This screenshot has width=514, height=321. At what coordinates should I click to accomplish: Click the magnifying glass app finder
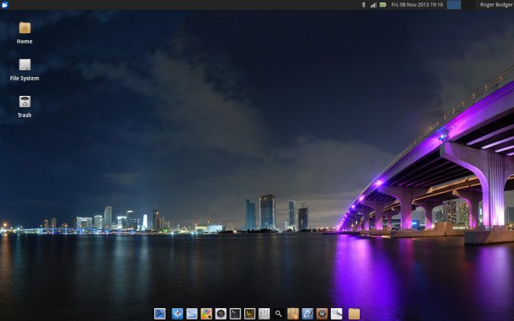278,313
